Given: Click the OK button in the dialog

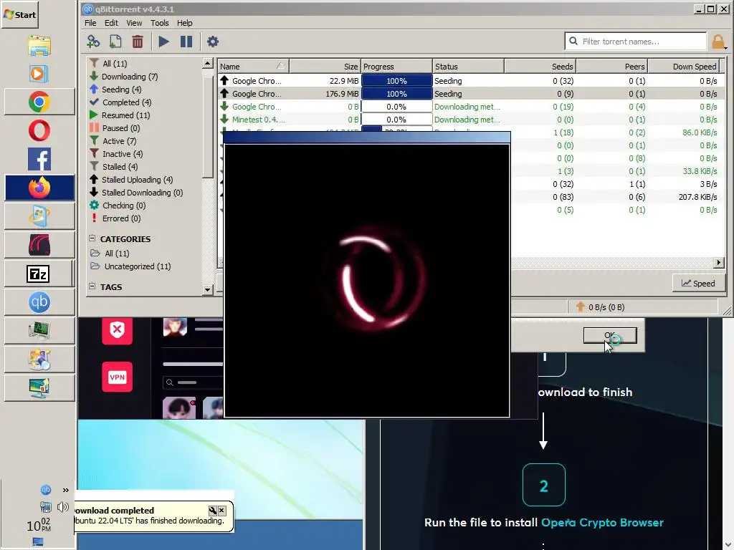Looking at the screenshot, I should click(610, 335).
